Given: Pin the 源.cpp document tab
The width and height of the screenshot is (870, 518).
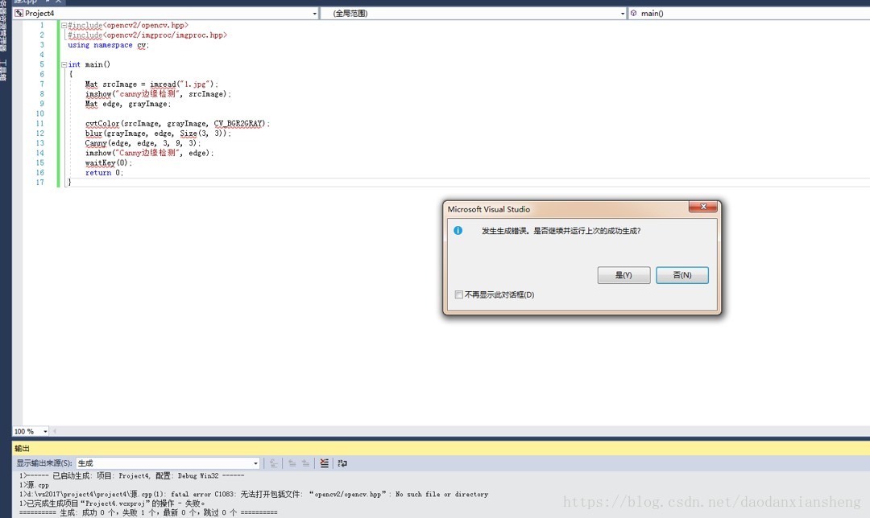Looking at the screenshot, I should click(x=48, y=2).
